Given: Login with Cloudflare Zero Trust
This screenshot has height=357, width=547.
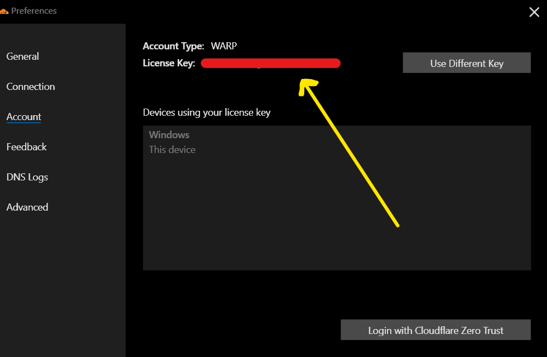Looking at the screenshot, I should pos(435,330).
